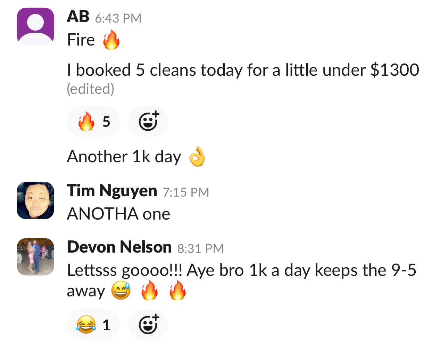Click the first fire emoji after sweat smile
The width and height of the screenshot is (448, 345).
point(149,290)
